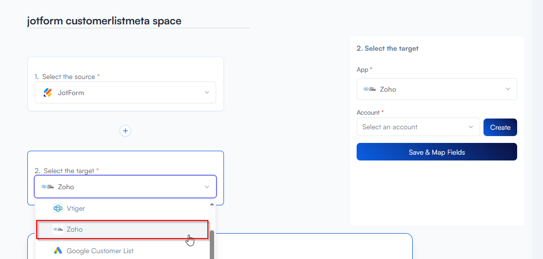The height and width of the screenshot is (259, 543).
Task: Click the integration title text field
Action: click(138, 21)
